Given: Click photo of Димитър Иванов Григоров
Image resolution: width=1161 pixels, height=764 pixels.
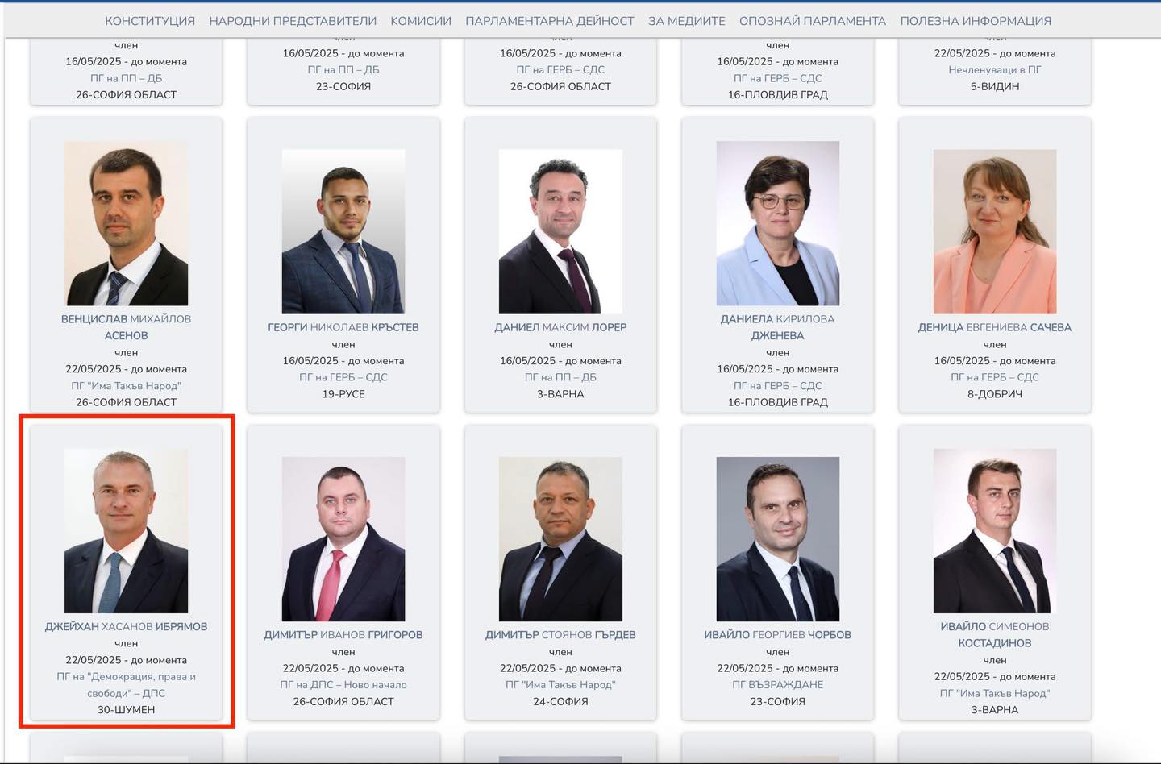Looking at the screenshot, I should coord(343,539).
